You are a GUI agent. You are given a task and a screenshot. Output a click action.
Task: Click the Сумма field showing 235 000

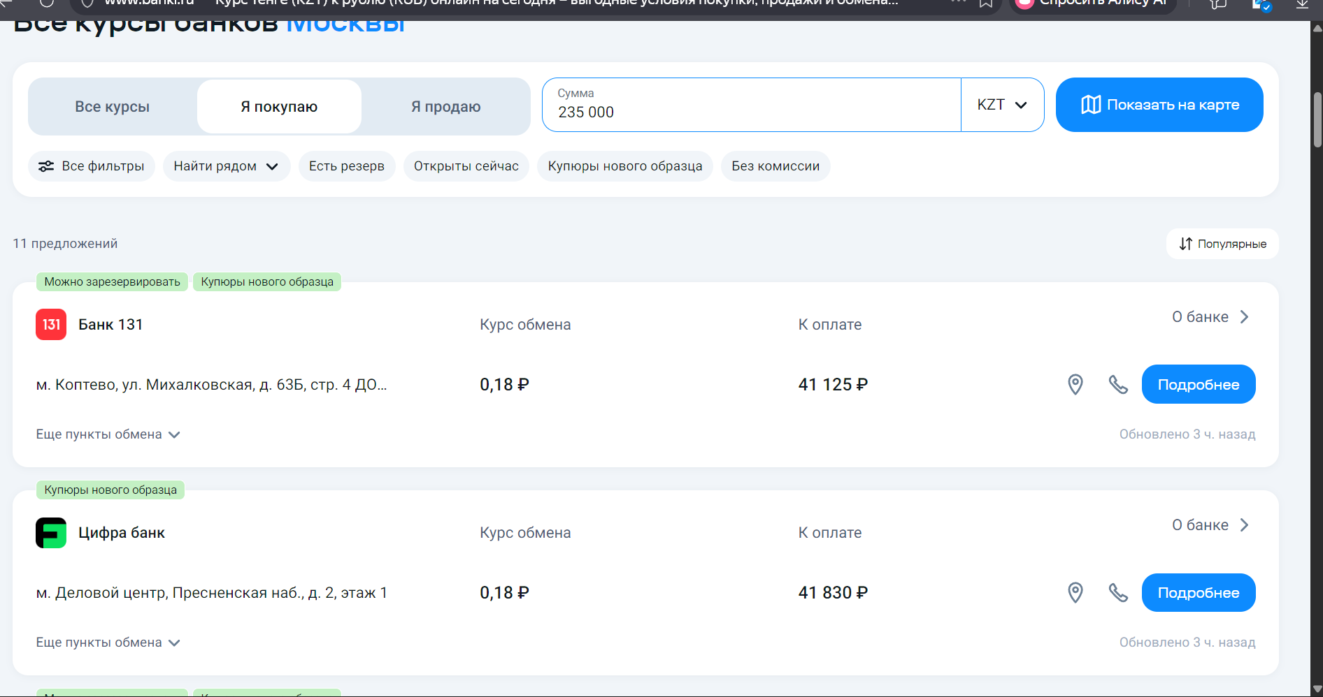point(752,105)
